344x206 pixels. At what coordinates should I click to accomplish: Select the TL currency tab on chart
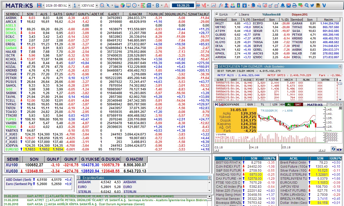pos(263,104)
